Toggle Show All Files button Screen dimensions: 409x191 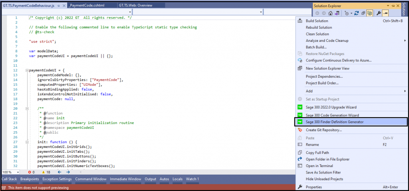(x=369, y=13)
